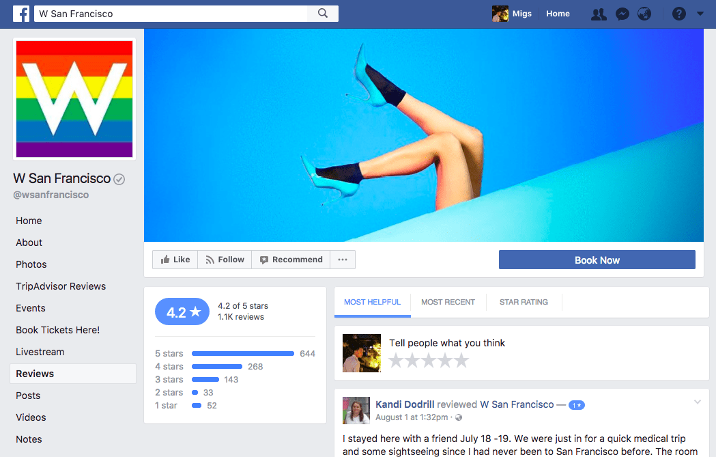Click the W San Francisco page title
Viewport: 716px width, 457px height.
click(x=62, y=178)
